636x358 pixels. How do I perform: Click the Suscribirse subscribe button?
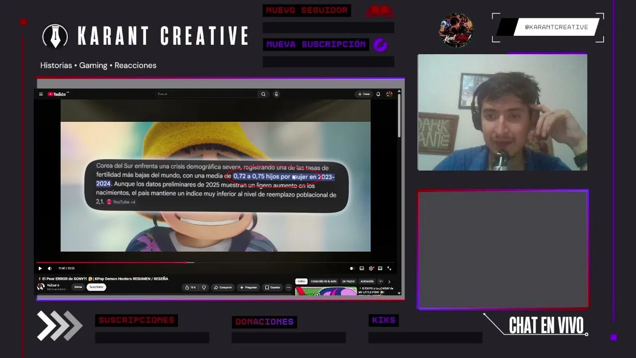[x=96, y=287]
